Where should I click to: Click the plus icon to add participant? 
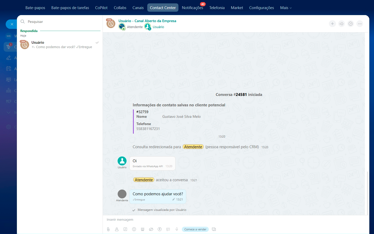332,24
